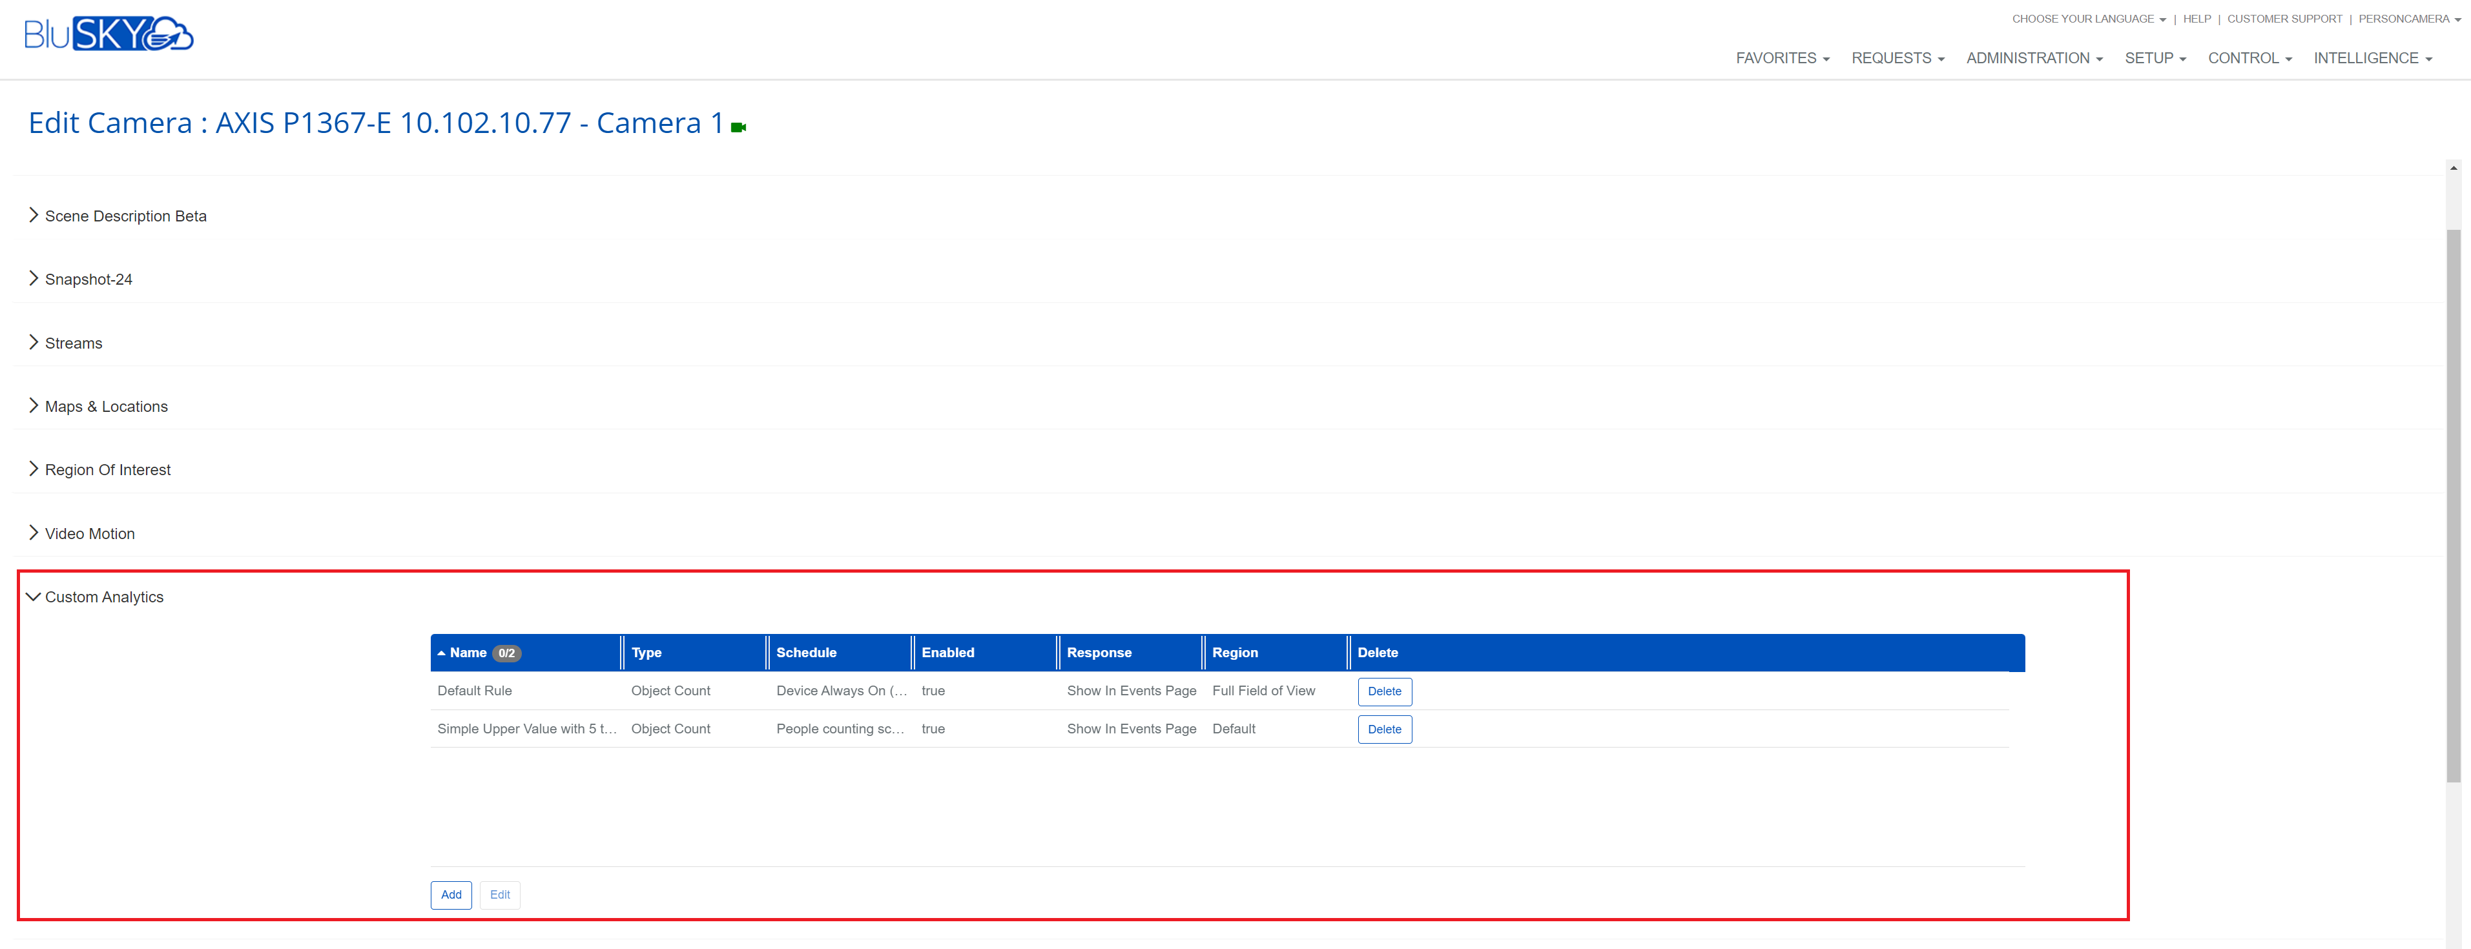The image size is (2471, 949).
Task: Click the page vertical scrollbar up arrow
Action: [x=2453, y=168]
